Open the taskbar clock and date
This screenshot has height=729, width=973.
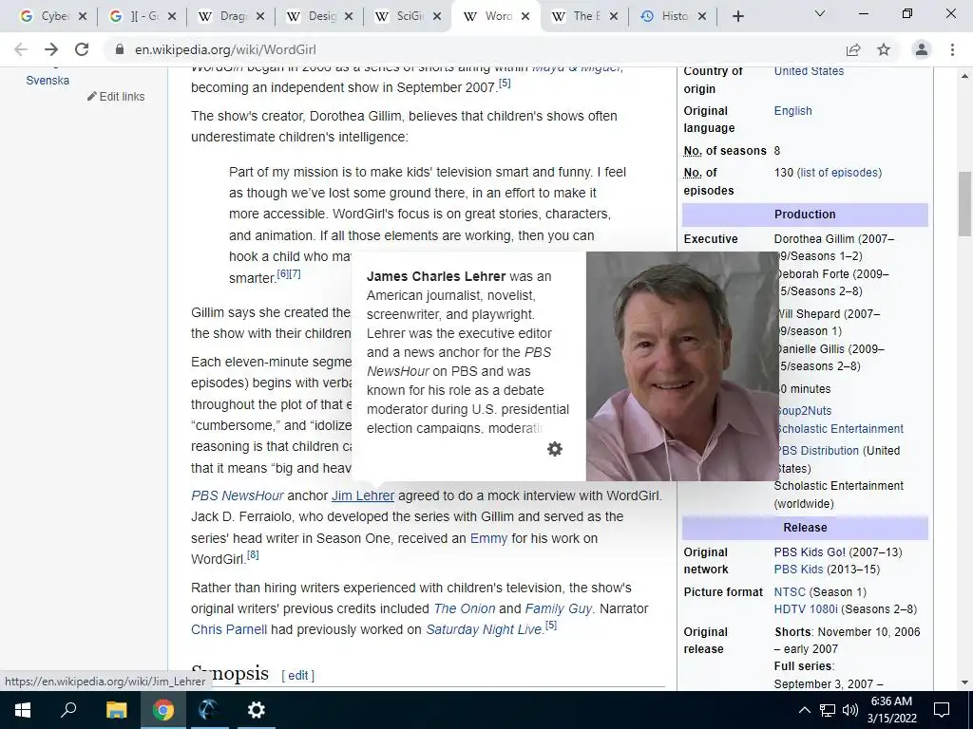(891, 710)
